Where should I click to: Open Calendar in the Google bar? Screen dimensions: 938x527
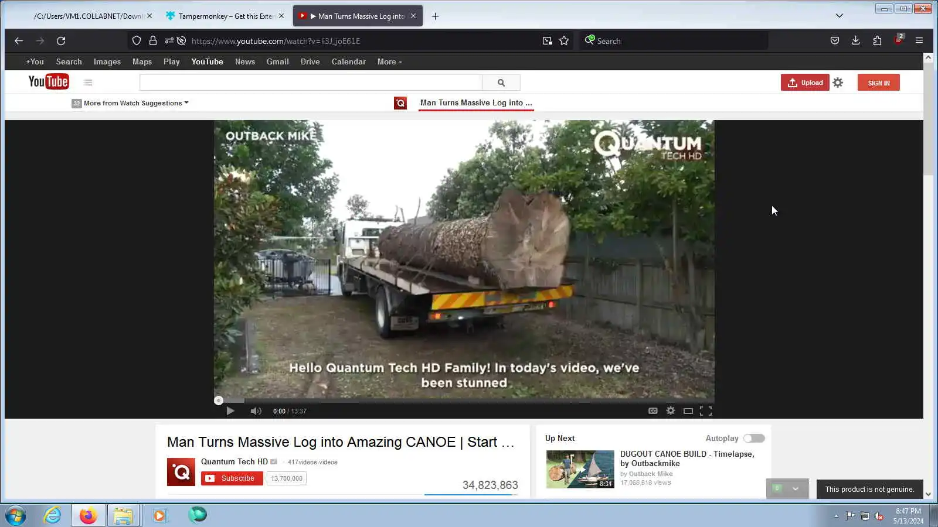349,62
